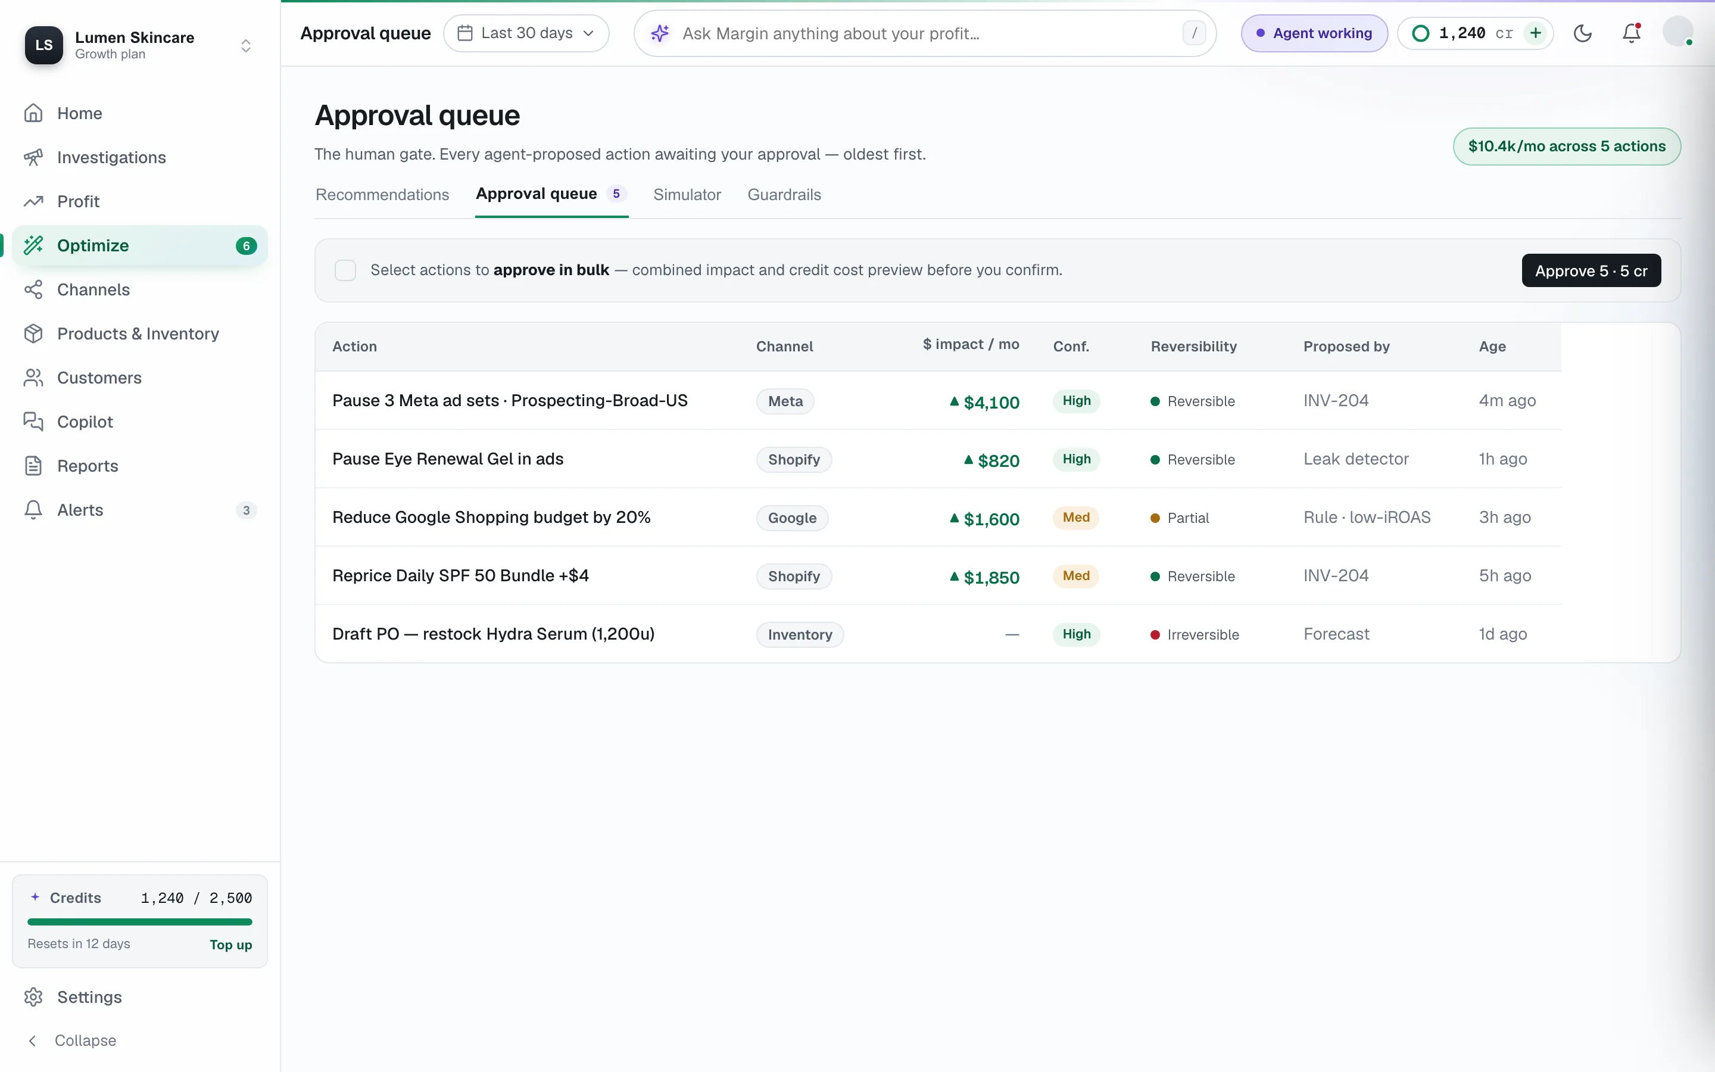Click the Forecast proposer cell

1336,634
